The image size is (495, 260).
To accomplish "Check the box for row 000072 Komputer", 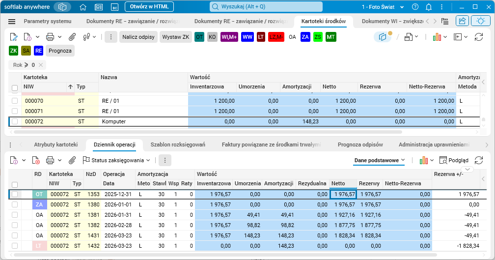I will (15, 121).
